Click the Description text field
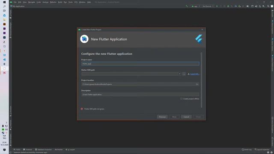The height and width of the screenshot is (154, 274). click(x=140, y=95)
